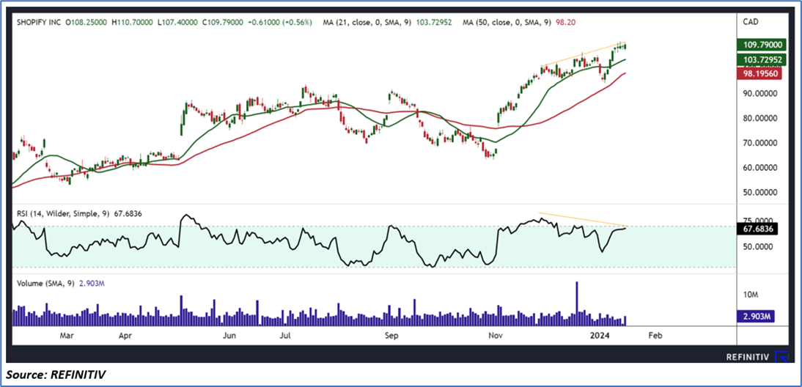Click the blue 2.903M volume tag
802x387 pixels.
[x=755, y=317]
